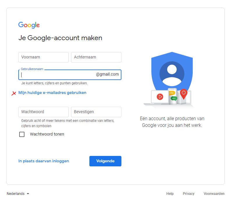Select the Achternaam text field
The height and width of the screenshot is (210, 230).
coord(96,57)
